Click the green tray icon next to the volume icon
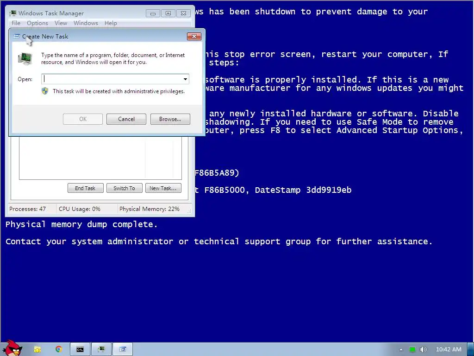Screen dimensions: 474x356 tap(412, 350)
